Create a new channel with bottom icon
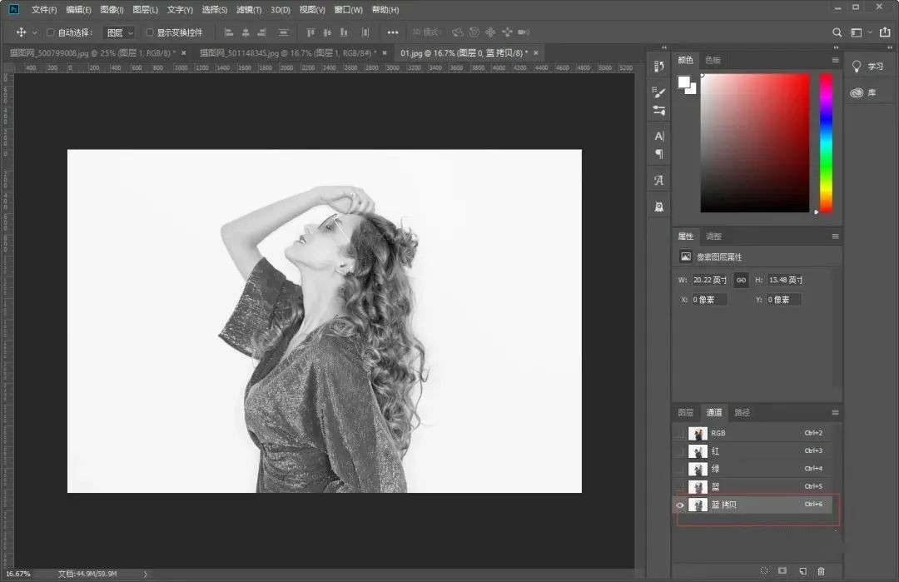 pos(802,570)
